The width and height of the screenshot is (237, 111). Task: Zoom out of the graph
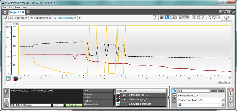point(210,17)
